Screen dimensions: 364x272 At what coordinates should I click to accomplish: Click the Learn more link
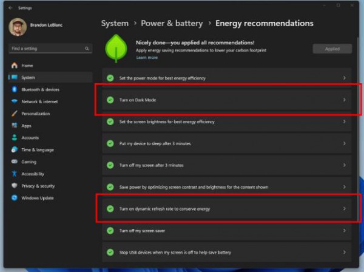147,58
